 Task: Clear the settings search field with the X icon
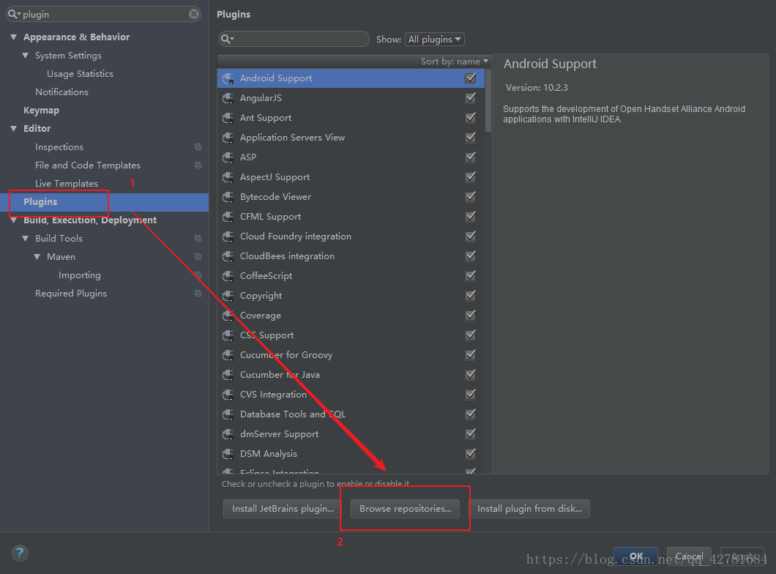194,14
